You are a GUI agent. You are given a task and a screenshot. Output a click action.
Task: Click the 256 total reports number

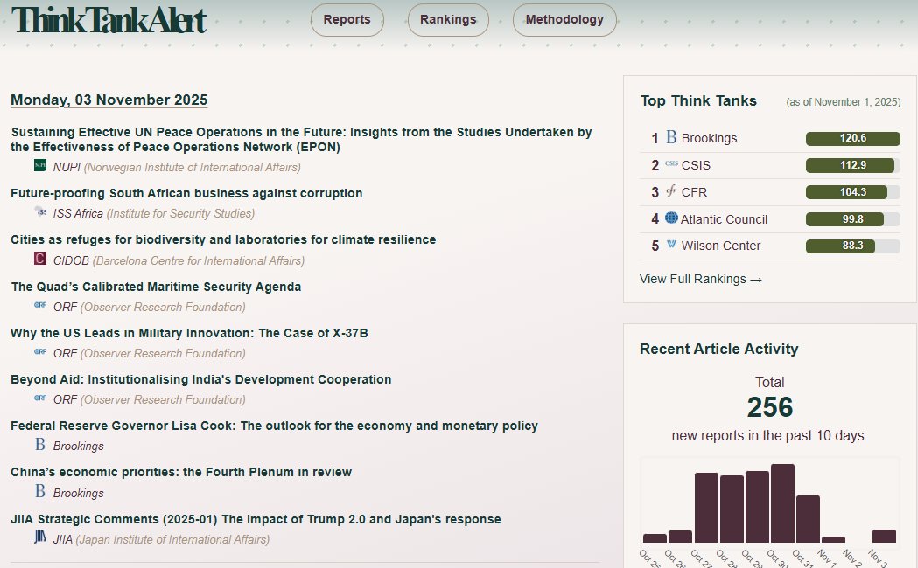770,407
